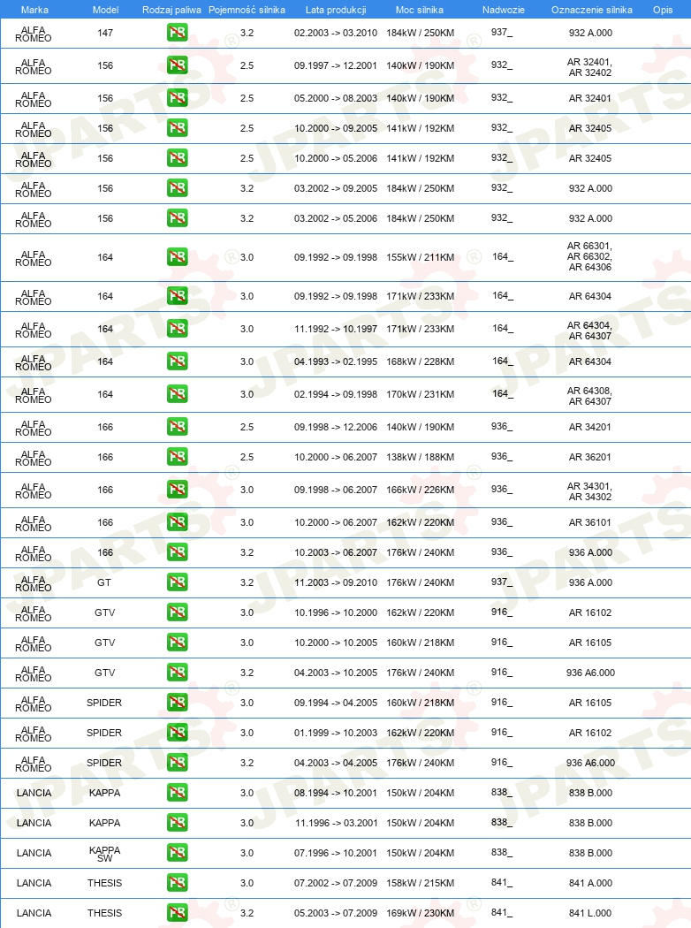Click the fuel icon in the 164 row dated 11.1992 -> 10.1997
This screenshot has width=691, height=928.
pyautogui.click(x=177, y=329)
